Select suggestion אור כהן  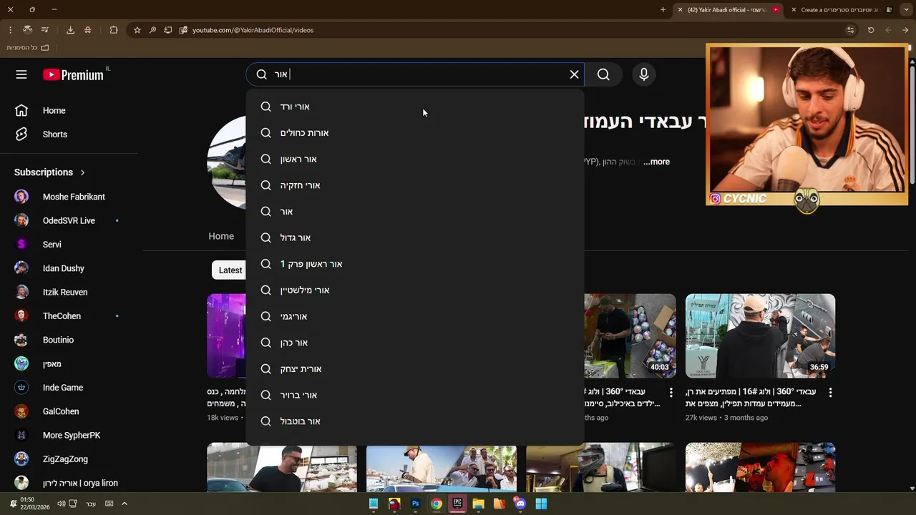(415, 343)
